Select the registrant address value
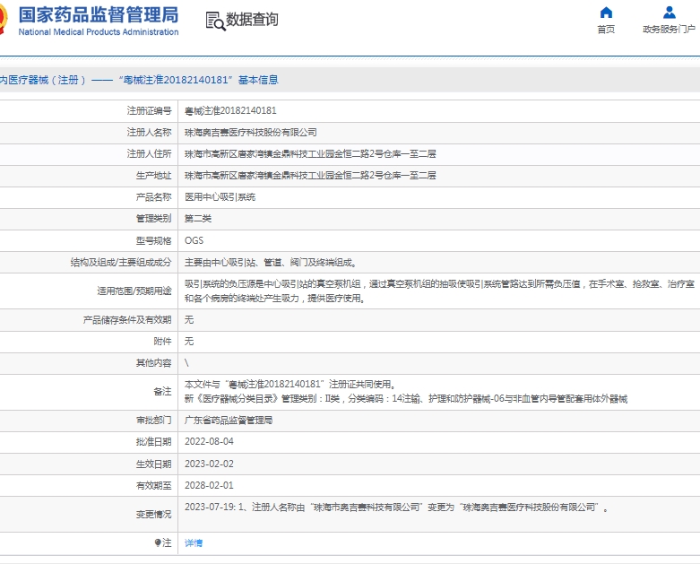The image size is (700, 564). coord(310,153)
